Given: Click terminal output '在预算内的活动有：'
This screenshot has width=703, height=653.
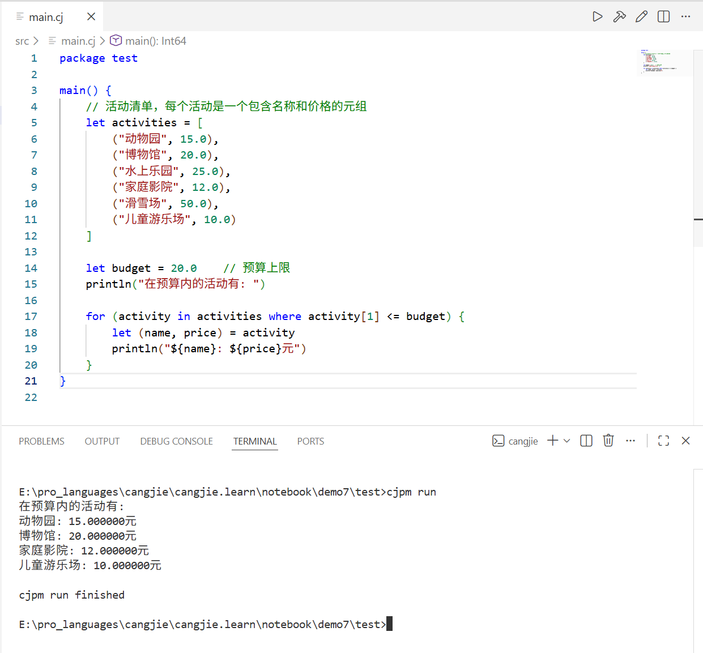Looking at the screenshot, I should coord(72,506).
